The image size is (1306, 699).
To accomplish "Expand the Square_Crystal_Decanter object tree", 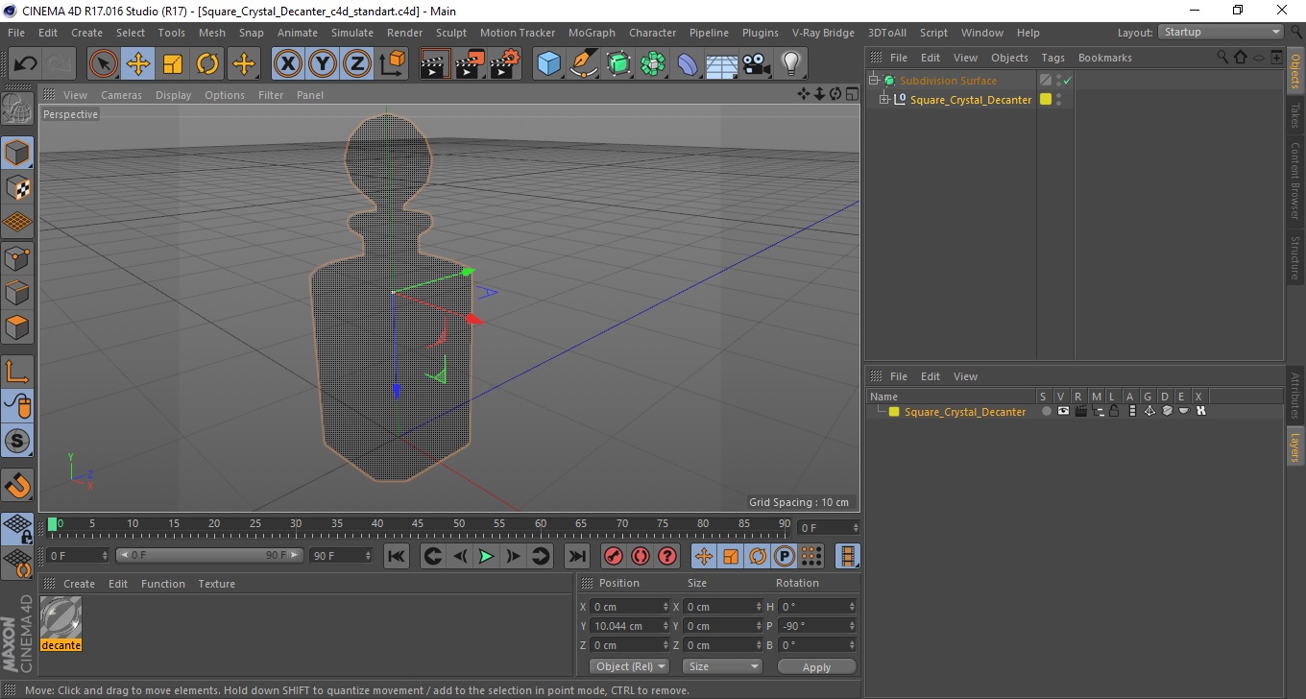I will 884,99.
